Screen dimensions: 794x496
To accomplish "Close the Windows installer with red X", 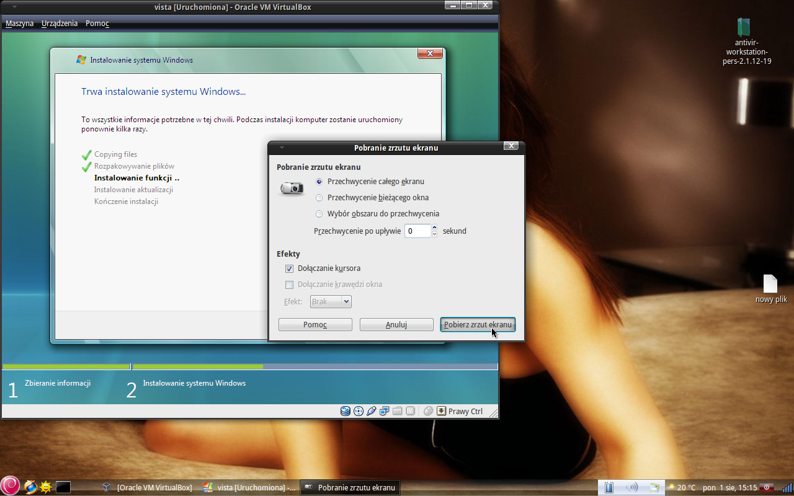I will coord(430,53).
